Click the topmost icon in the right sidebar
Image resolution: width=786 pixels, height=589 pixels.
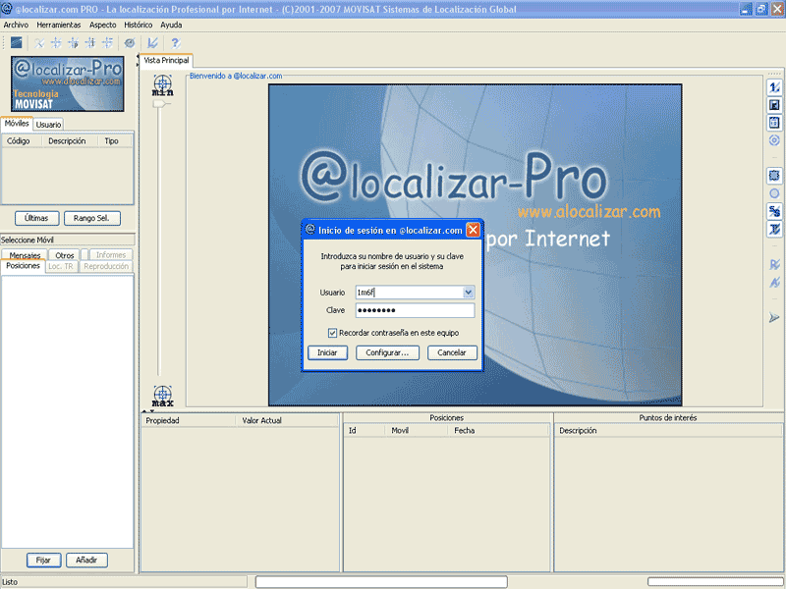(x=774, y=88)
